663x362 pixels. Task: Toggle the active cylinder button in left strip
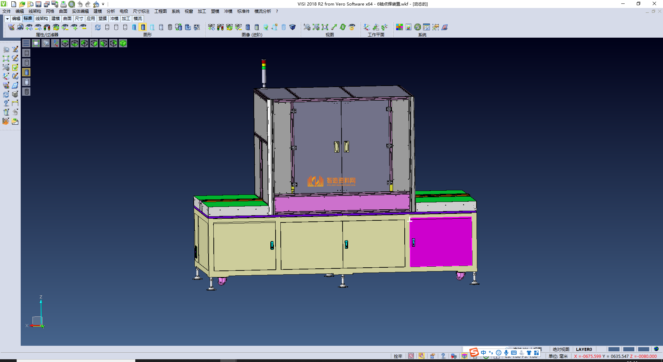point(27,72)
